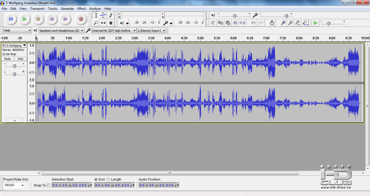Select the Zoom magnifier tool
Screen dimensions: 370x196
96,23
